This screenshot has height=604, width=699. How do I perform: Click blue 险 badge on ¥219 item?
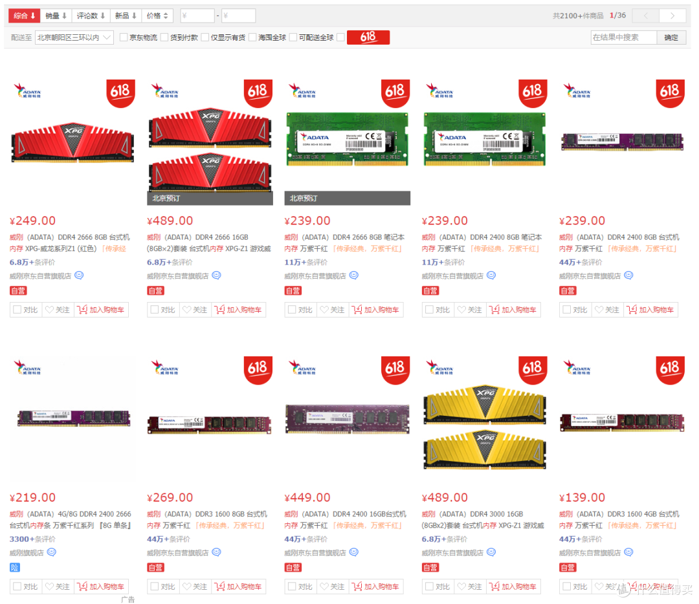[x=15, y=568]
